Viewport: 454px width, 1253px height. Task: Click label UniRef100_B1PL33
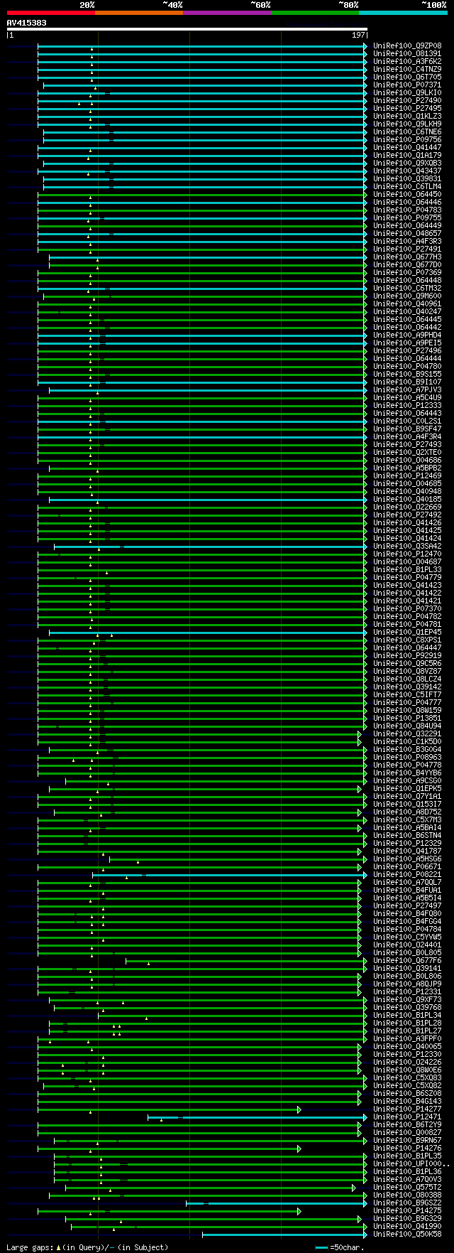[x=407, y=569]
